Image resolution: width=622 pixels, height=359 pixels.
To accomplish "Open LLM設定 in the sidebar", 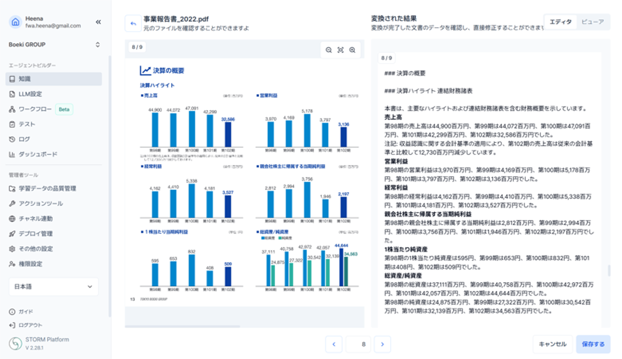I will point(53,94).
